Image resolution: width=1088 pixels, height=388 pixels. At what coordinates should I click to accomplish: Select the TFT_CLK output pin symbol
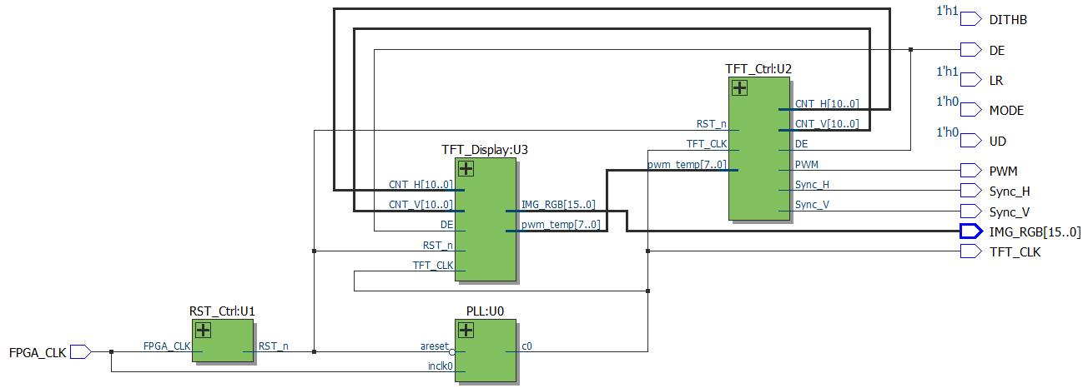(970, 251)
